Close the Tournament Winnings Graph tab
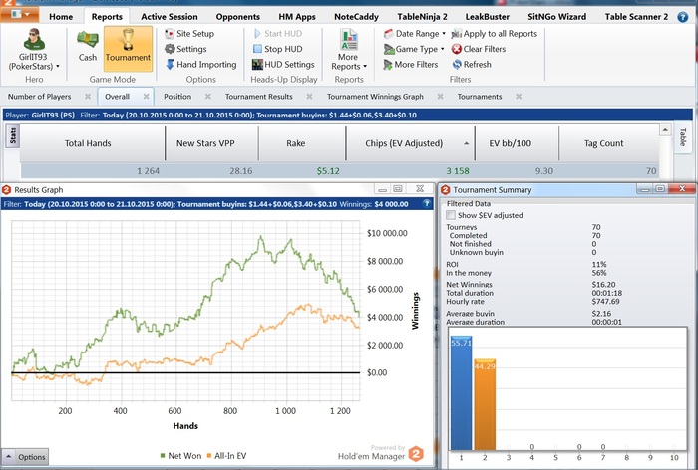This screenshot has width=698, height=470. [440, 97]
